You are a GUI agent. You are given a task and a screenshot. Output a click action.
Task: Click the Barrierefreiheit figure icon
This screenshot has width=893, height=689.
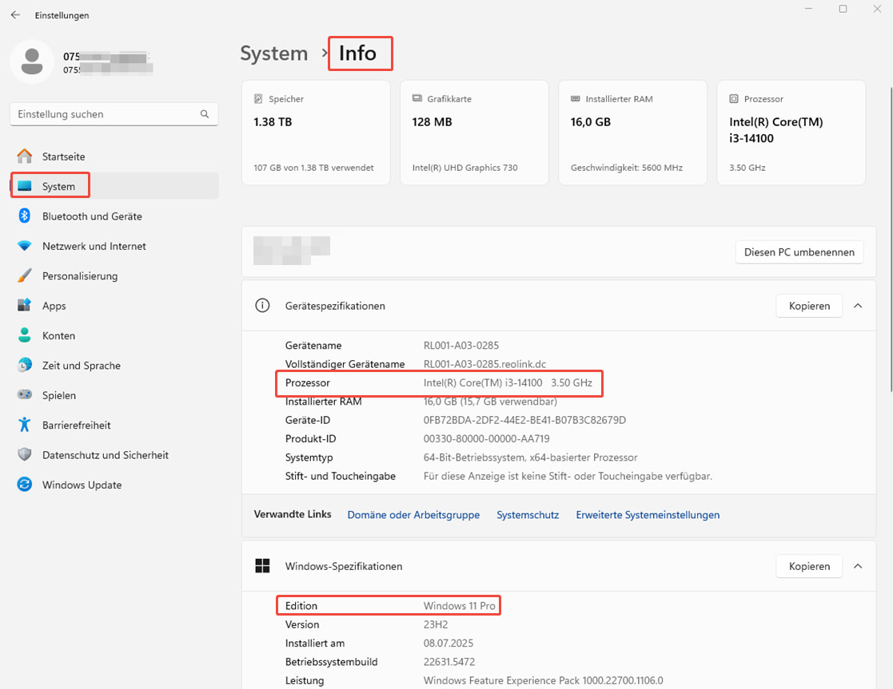pos(25,425)
